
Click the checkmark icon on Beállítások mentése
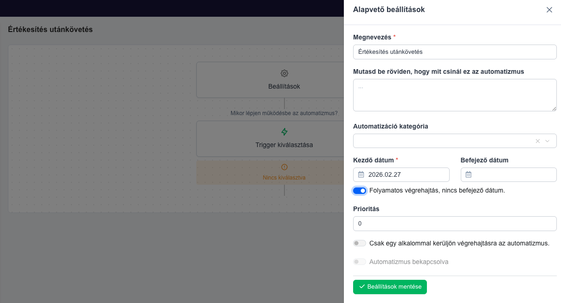pos(362,287)
